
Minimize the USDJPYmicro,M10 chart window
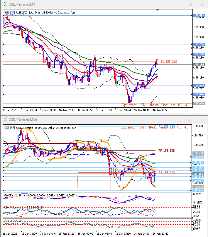click(182, 120)
